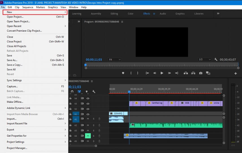The height and width of the screenshot is (153, 242).
Task: Click the Extract icon in Program monitor
Action: click(193, 73)
